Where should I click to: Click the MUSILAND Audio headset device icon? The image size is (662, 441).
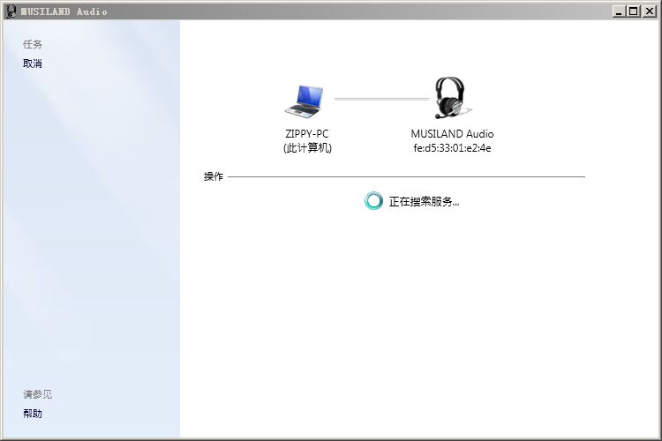pyautogui.click(x=451, y=98)
